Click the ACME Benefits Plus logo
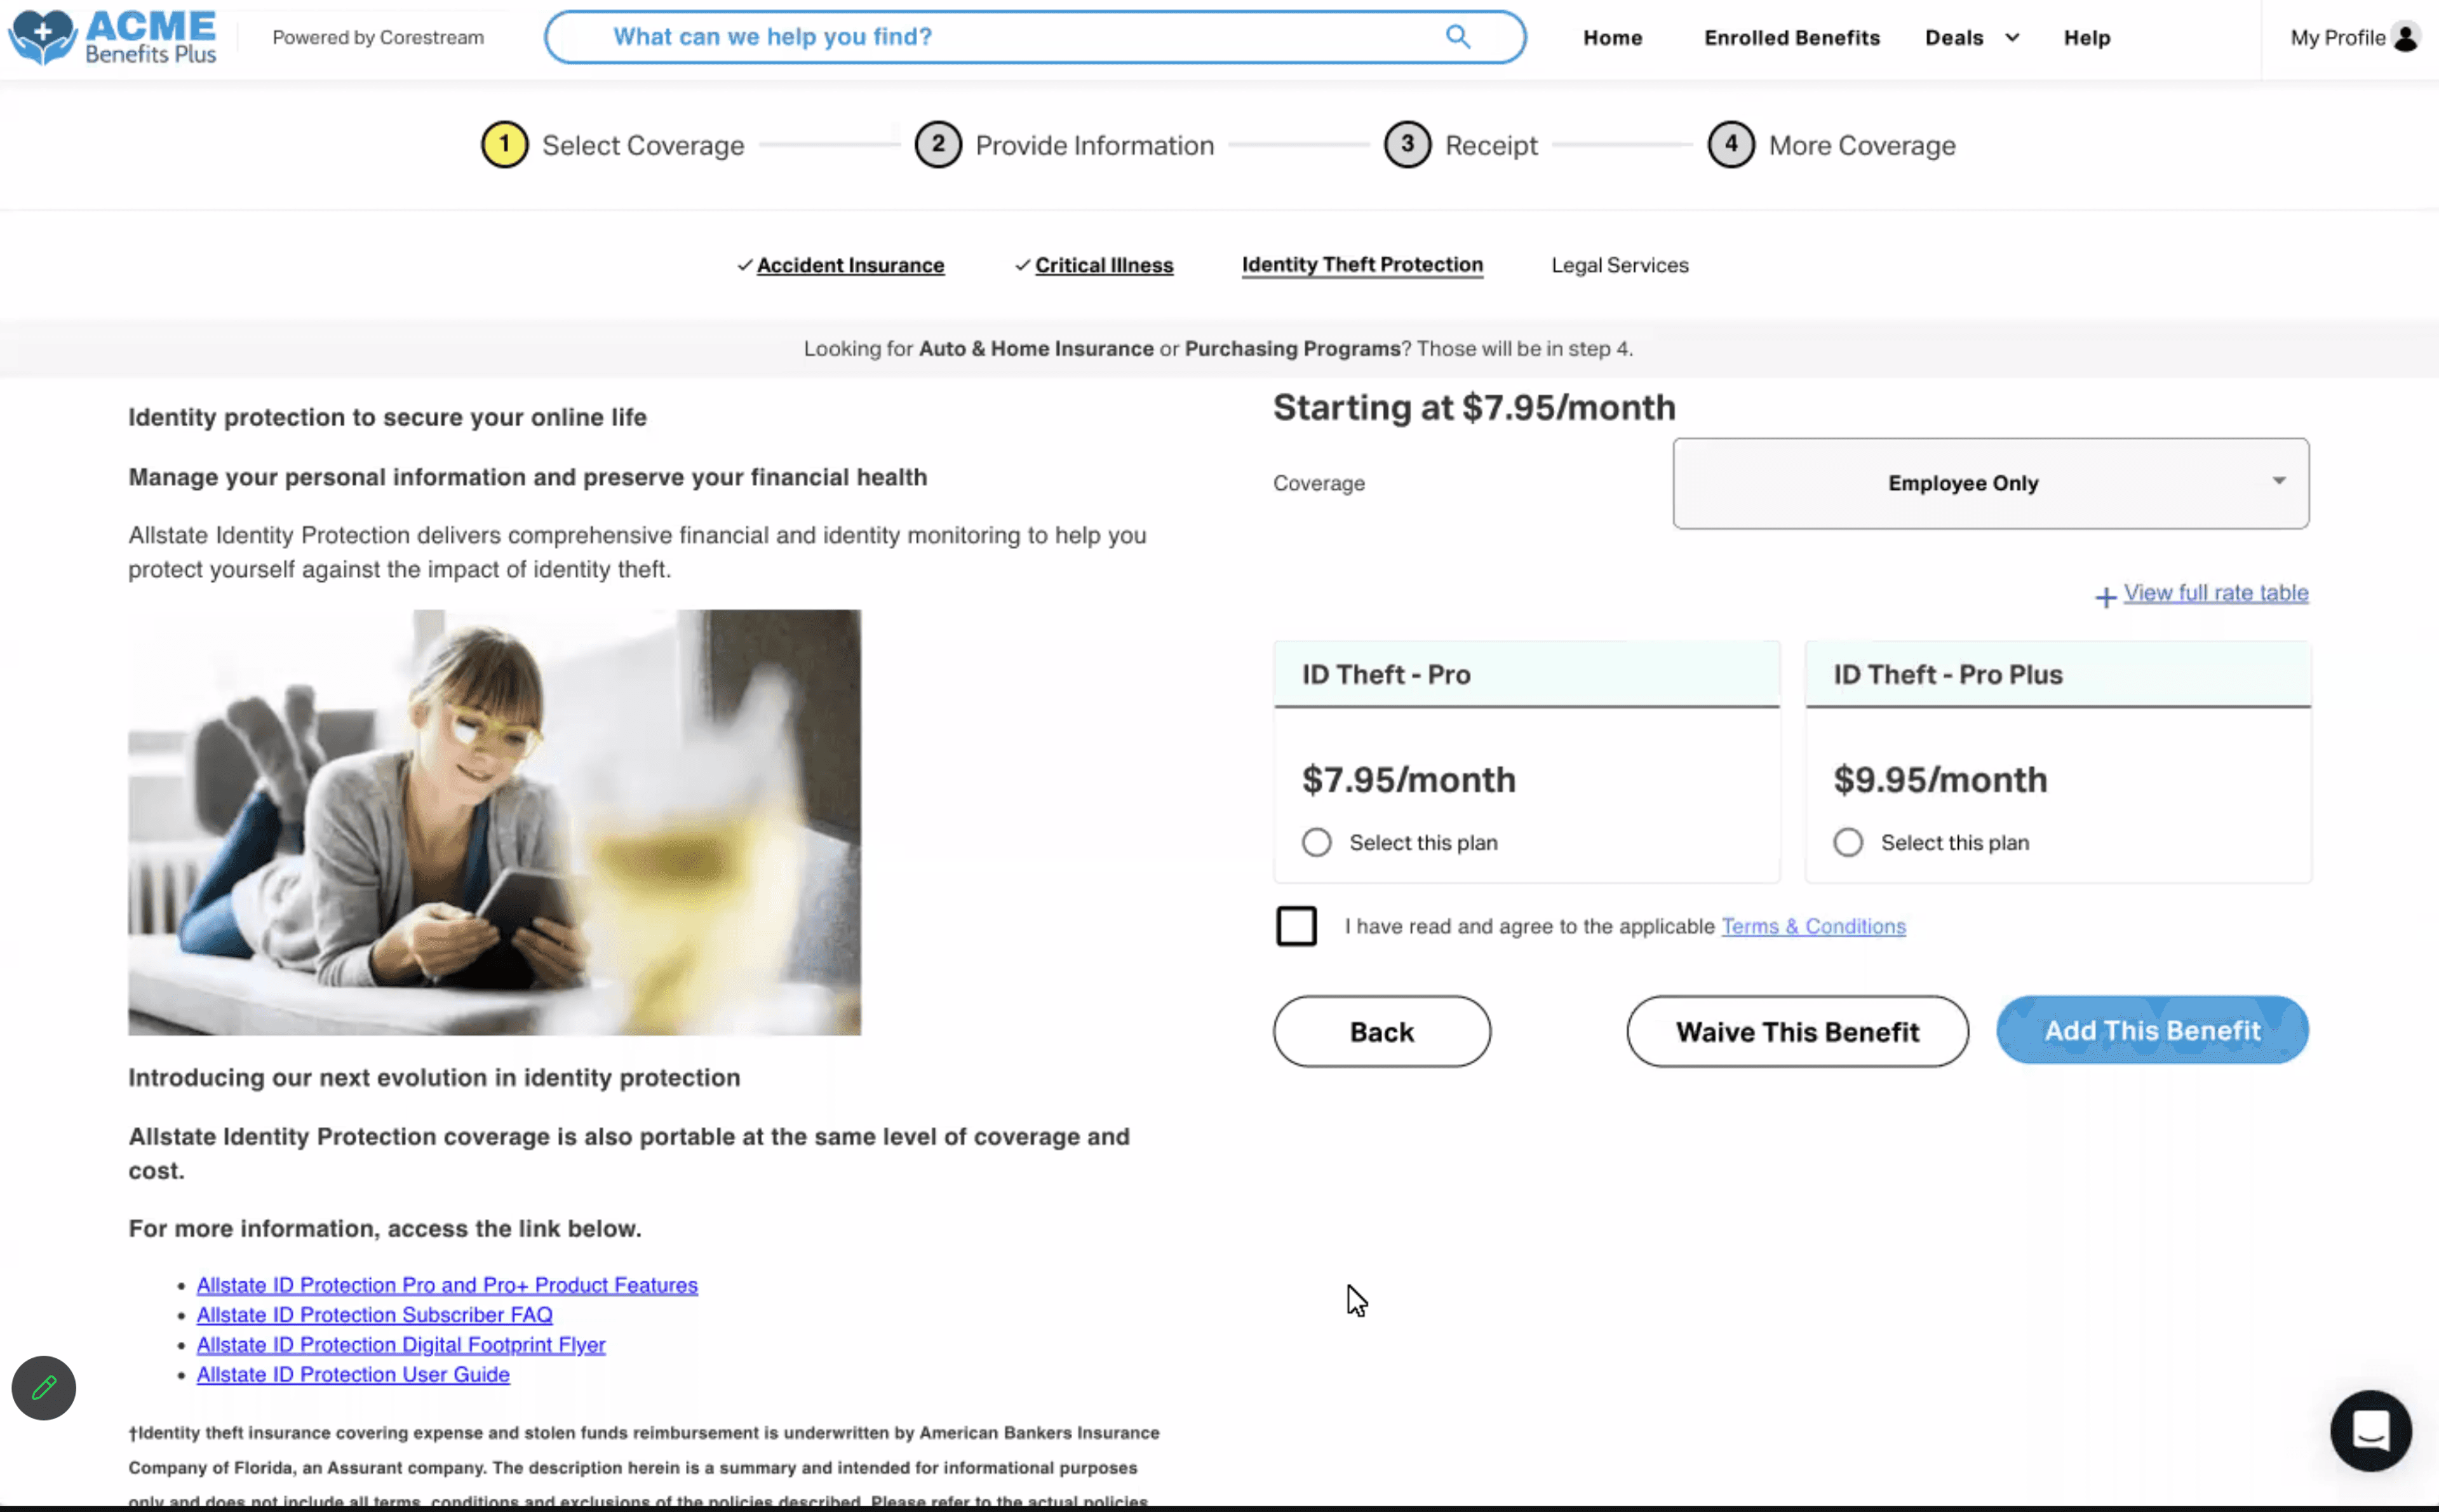Viewport: 2439px width, 1512px height. point(112,38)
